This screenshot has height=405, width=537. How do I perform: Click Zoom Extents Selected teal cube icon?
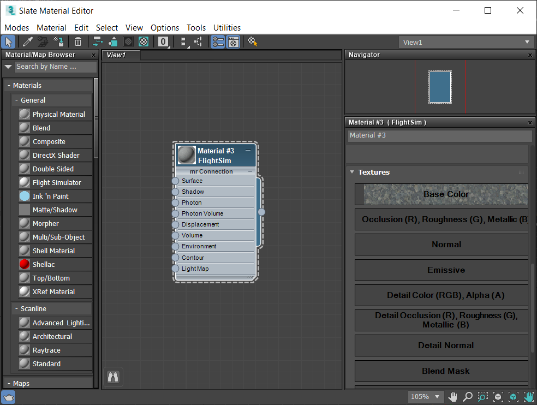coord(513,397)
